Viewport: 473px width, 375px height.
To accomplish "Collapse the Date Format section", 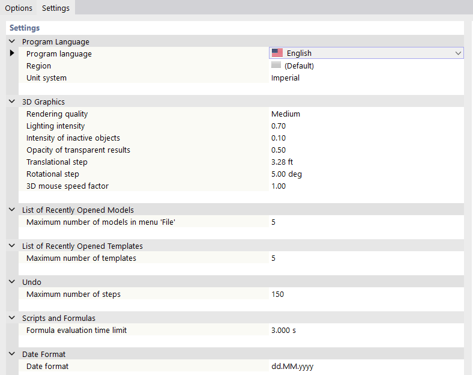I will pos(12,354).
